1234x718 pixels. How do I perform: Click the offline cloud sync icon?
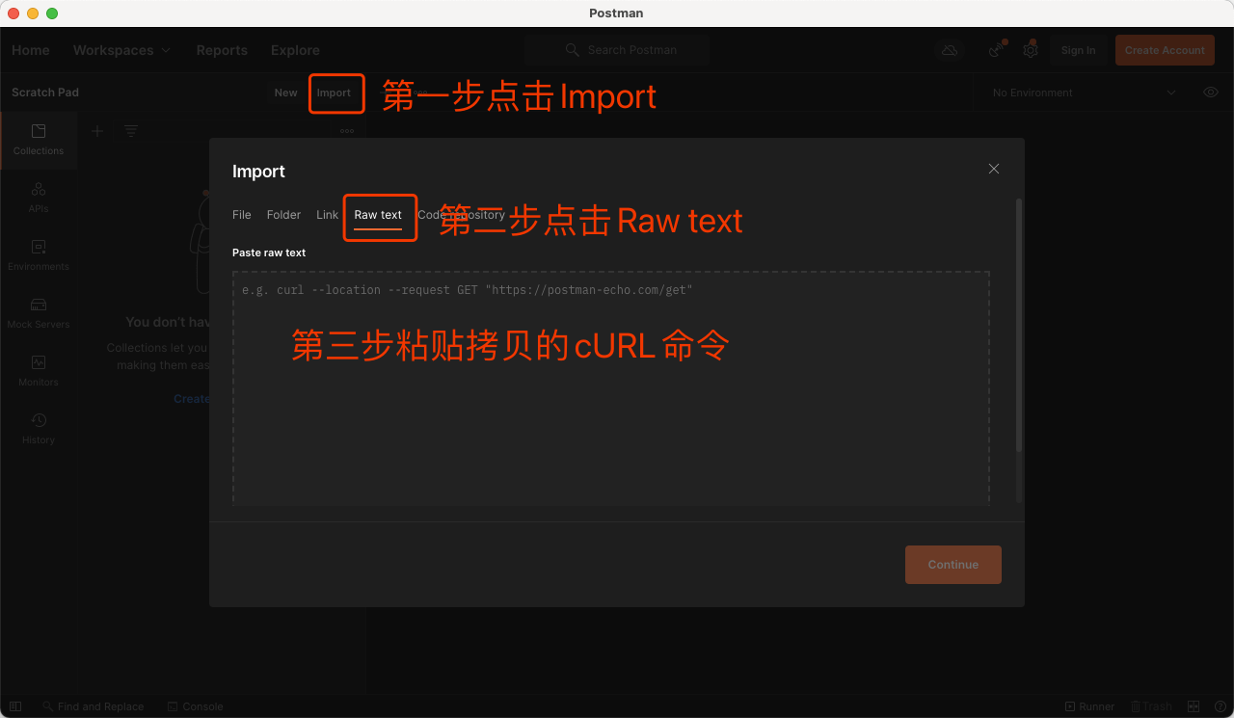[x=950, y=50]
